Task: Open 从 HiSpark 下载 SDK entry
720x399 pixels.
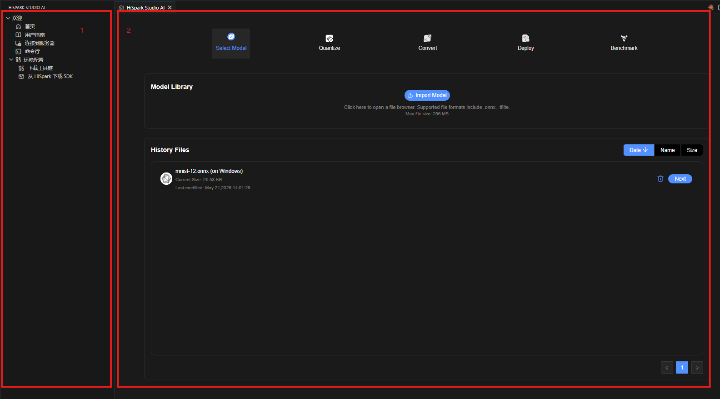Action: [x=50, y=76]
